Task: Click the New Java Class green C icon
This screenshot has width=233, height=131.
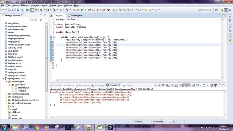Action: (x=82, y=10)
